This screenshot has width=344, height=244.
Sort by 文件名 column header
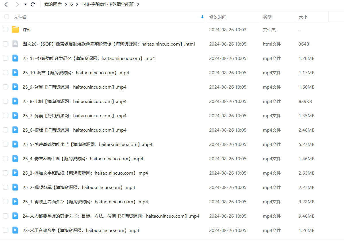coord(20,17)
